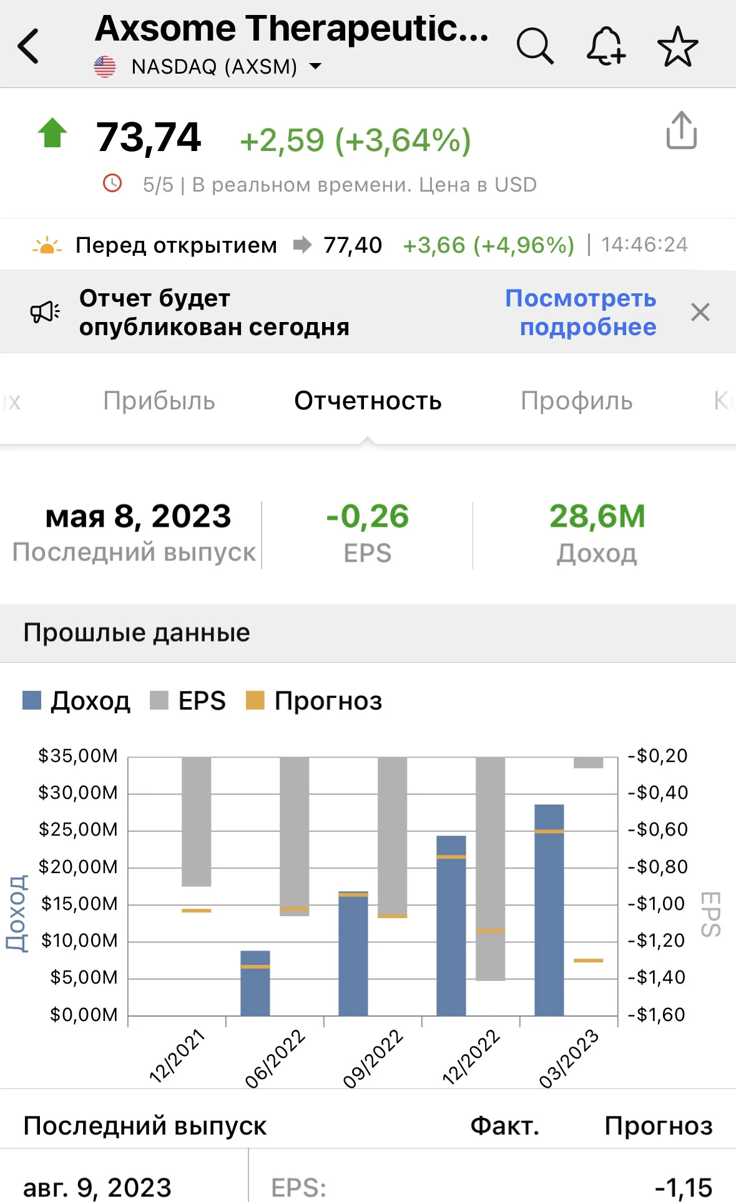Tap the 'Последний выпуск' table header
The image size is (736, 1202).
point(145,1126)
